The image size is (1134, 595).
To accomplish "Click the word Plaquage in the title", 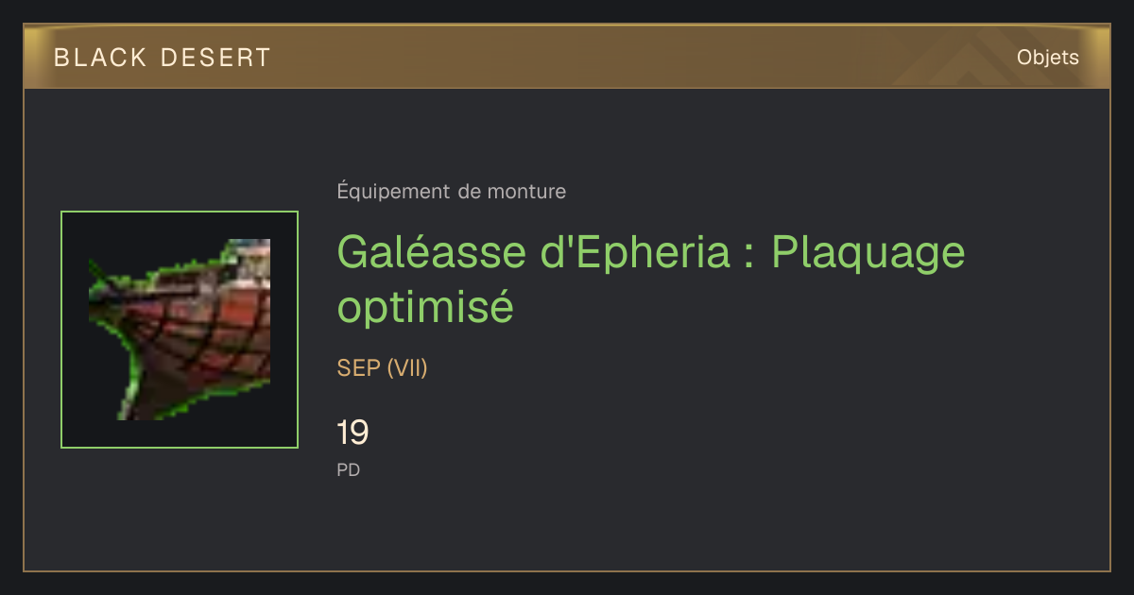I will [x=868, y=254].
